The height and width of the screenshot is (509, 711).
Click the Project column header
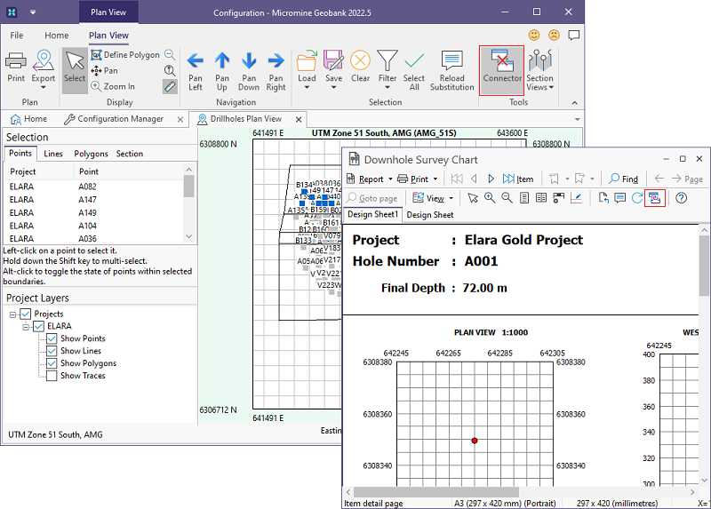39,171
